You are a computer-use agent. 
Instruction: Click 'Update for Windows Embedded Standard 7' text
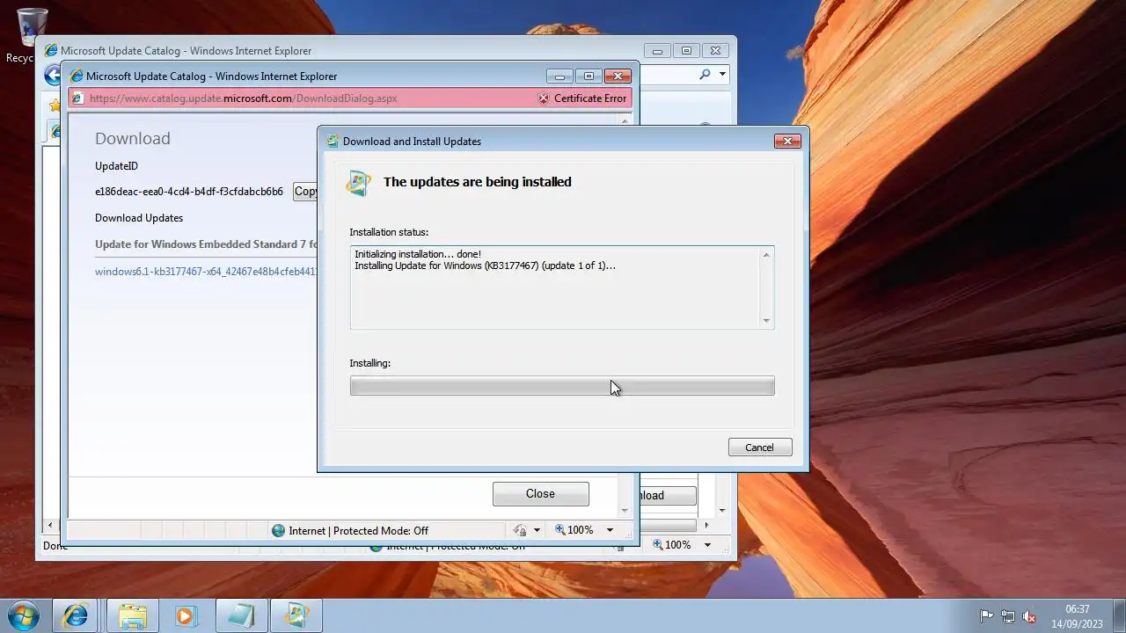click(206, 244)
